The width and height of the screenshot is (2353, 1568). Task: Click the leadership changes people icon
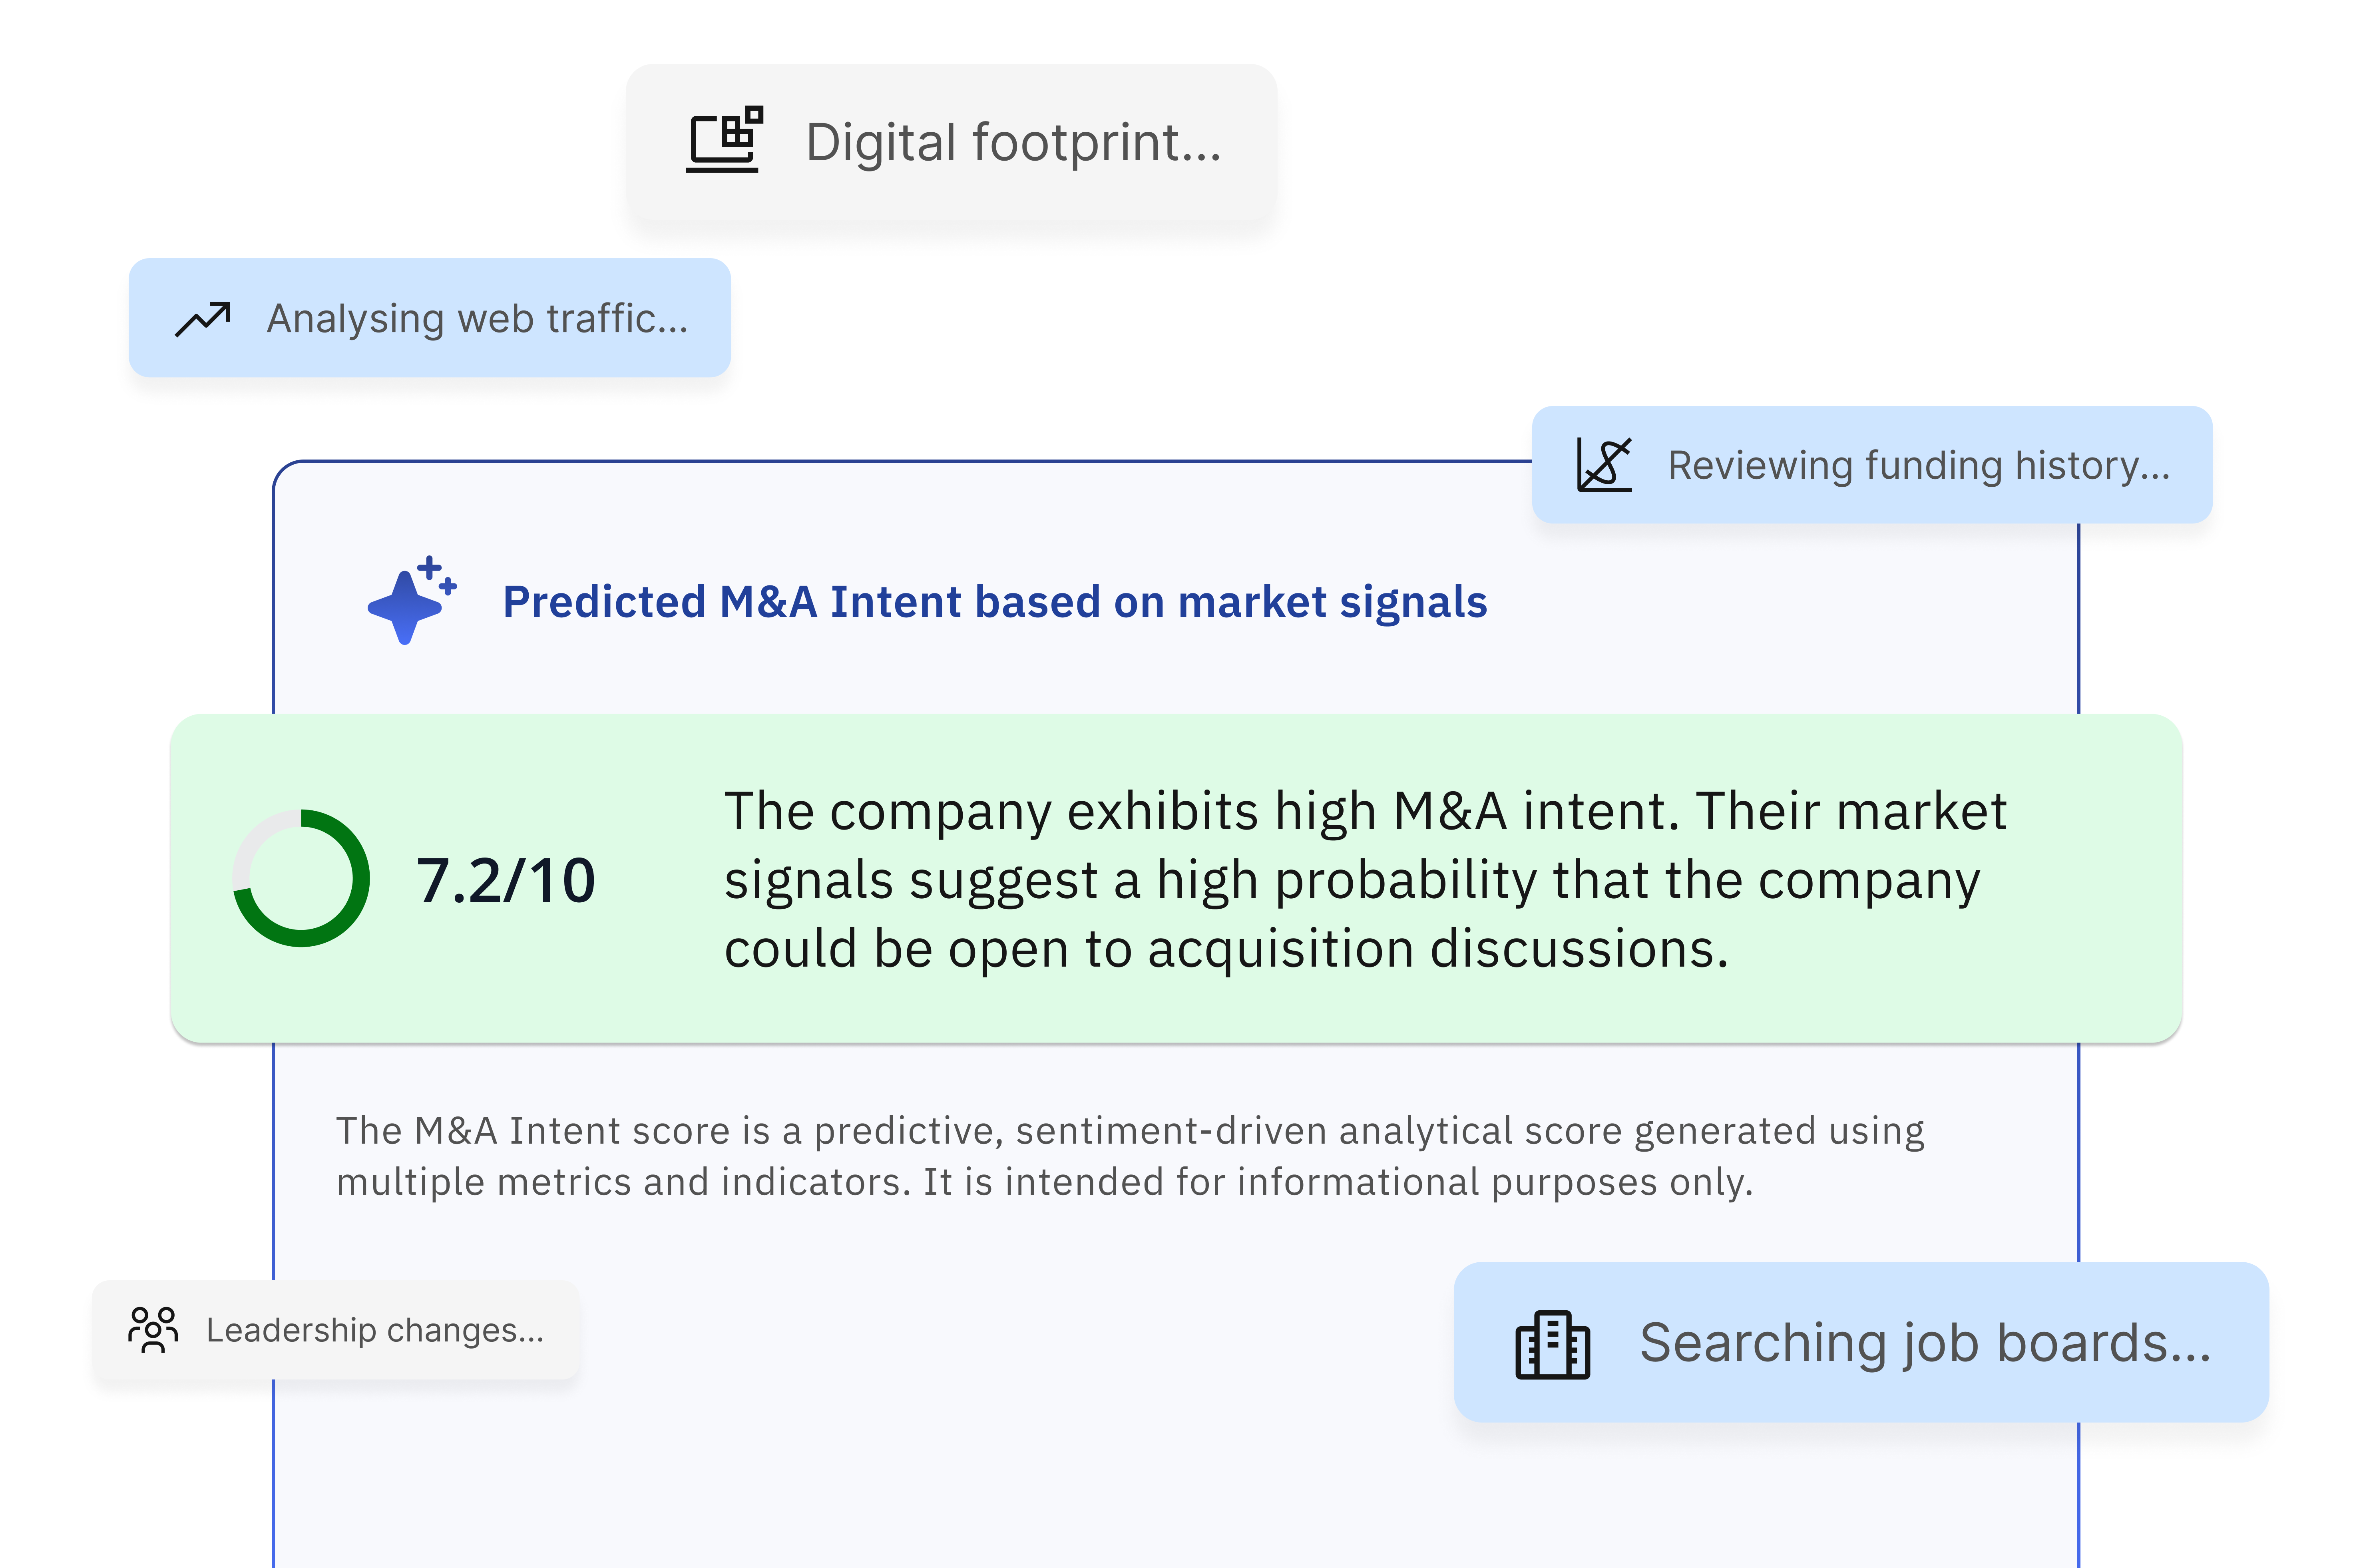point(153,1330)
